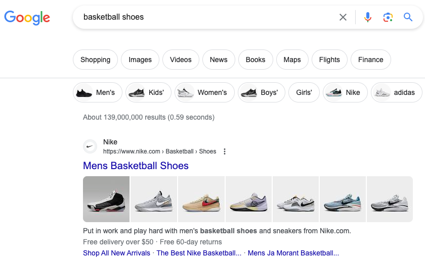Click the Free 60-day returns text
This screenshot has width=425, height=260.
(x=191, y=242)
